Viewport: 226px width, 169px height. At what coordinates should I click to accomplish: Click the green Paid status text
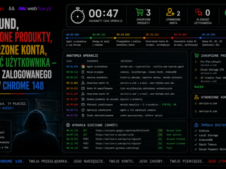[x=169, y=148]
